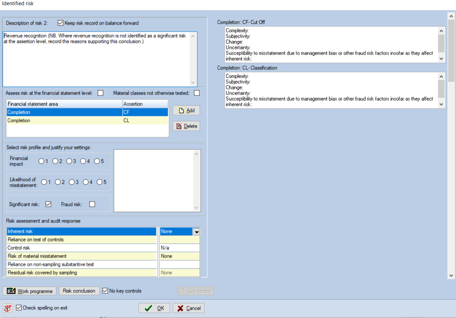Viewport: 456px width, 318px height.
Task: Click up arrow of CF- Cut Off scrollbar
Action: (x=441, y=31)
